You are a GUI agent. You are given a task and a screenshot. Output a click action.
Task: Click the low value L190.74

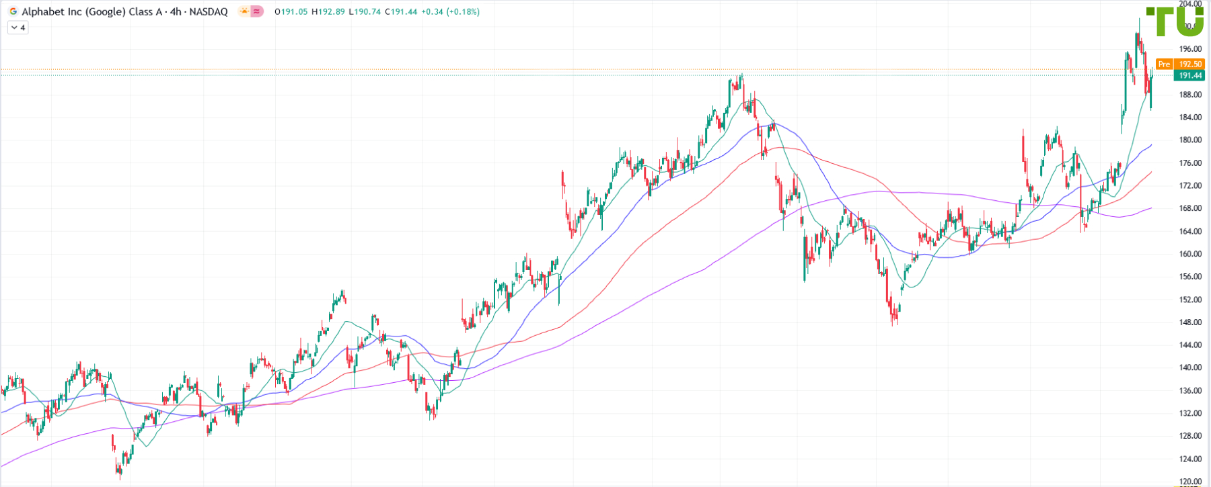point(365,11)
